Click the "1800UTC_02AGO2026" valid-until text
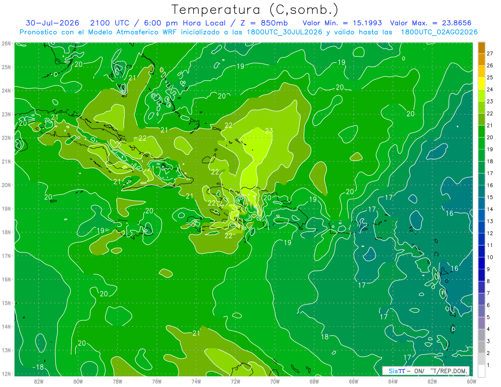The image size is (501, 387). (439, 32)
